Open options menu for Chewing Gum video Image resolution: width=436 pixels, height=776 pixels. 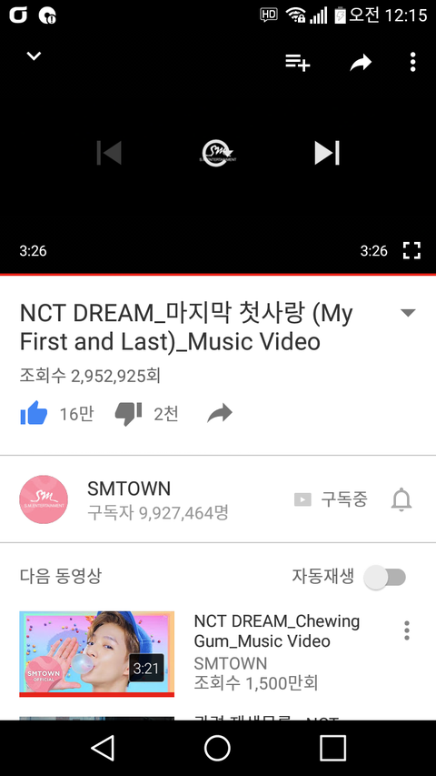tap(407, 630)
